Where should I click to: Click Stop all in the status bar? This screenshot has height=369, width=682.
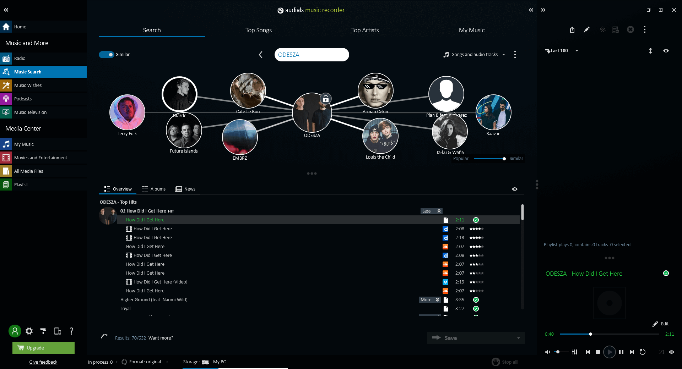click(505, 362)
